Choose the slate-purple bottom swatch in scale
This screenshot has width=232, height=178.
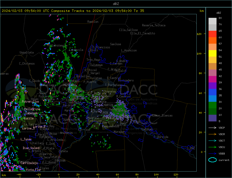212,118
